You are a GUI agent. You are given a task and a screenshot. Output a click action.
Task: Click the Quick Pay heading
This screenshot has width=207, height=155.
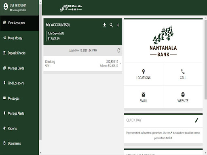(134, 120)
